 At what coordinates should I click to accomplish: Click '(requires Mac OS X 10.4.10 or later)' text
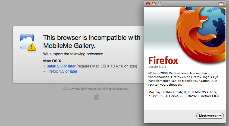click(x=107, y=66)
